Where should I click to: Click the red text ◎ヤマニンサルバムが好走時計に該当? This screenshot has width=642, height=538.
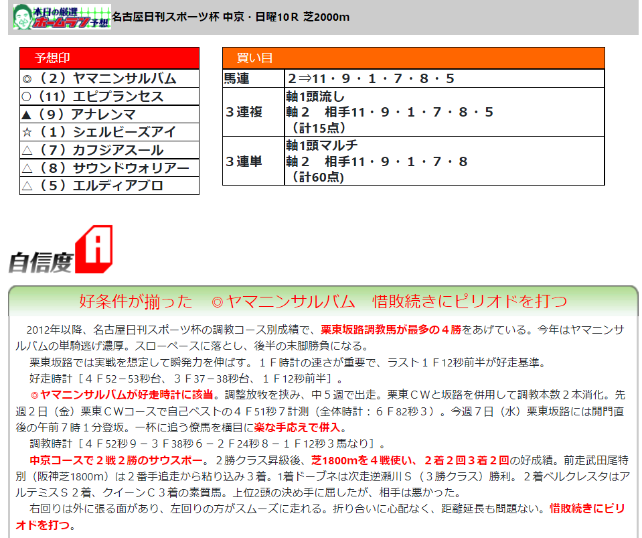122,395
